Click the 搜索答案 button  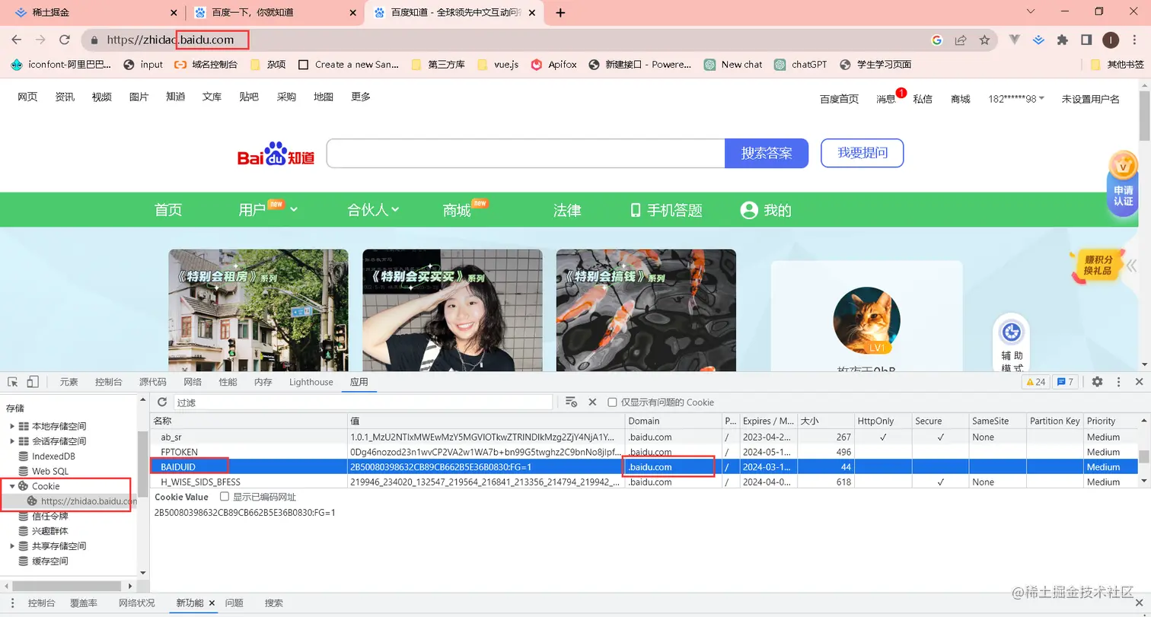pyautogui.click(x=767, y=153)
